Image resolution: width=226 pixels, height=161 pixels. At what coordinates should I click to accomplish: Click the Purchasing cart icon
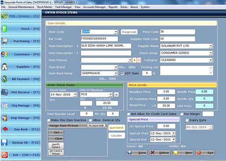click(4, 41)
